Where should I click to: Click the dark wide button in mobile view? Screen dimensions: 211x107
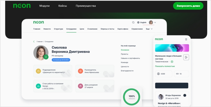[172, 85]
